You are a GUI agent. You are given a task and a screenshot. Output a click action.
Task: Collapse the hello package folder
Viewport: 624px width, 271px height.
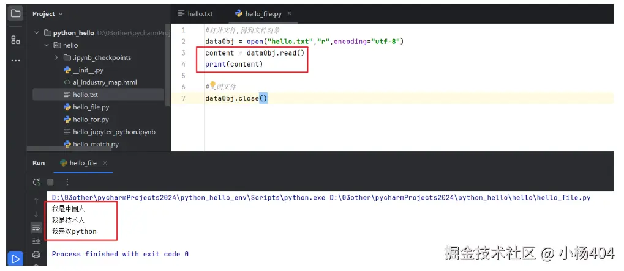(47, 45)
